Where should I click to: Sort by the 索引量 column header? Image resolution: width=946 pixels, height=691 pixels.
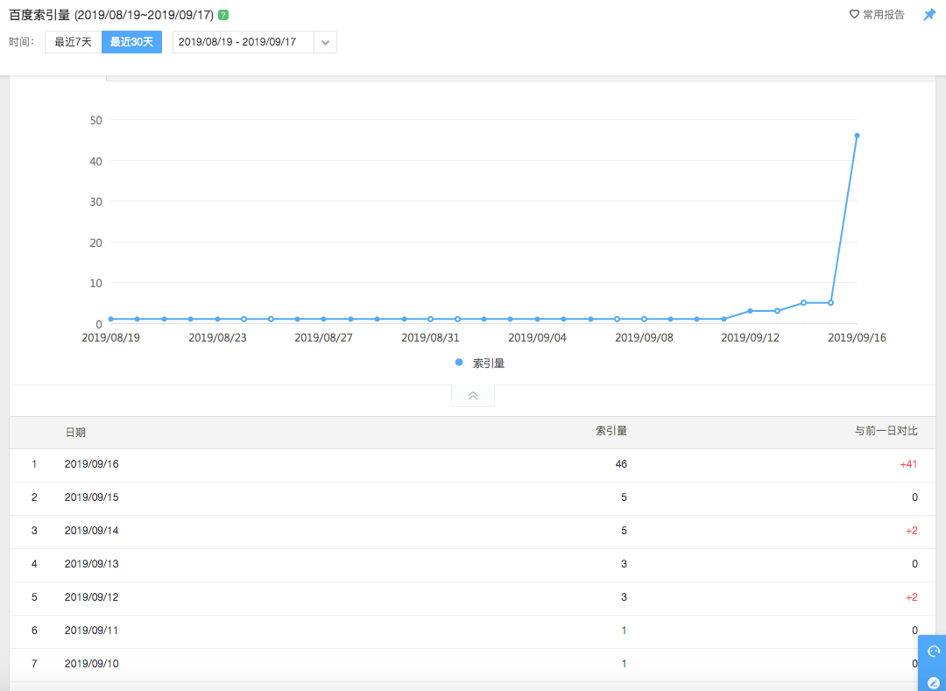[611, 431]
